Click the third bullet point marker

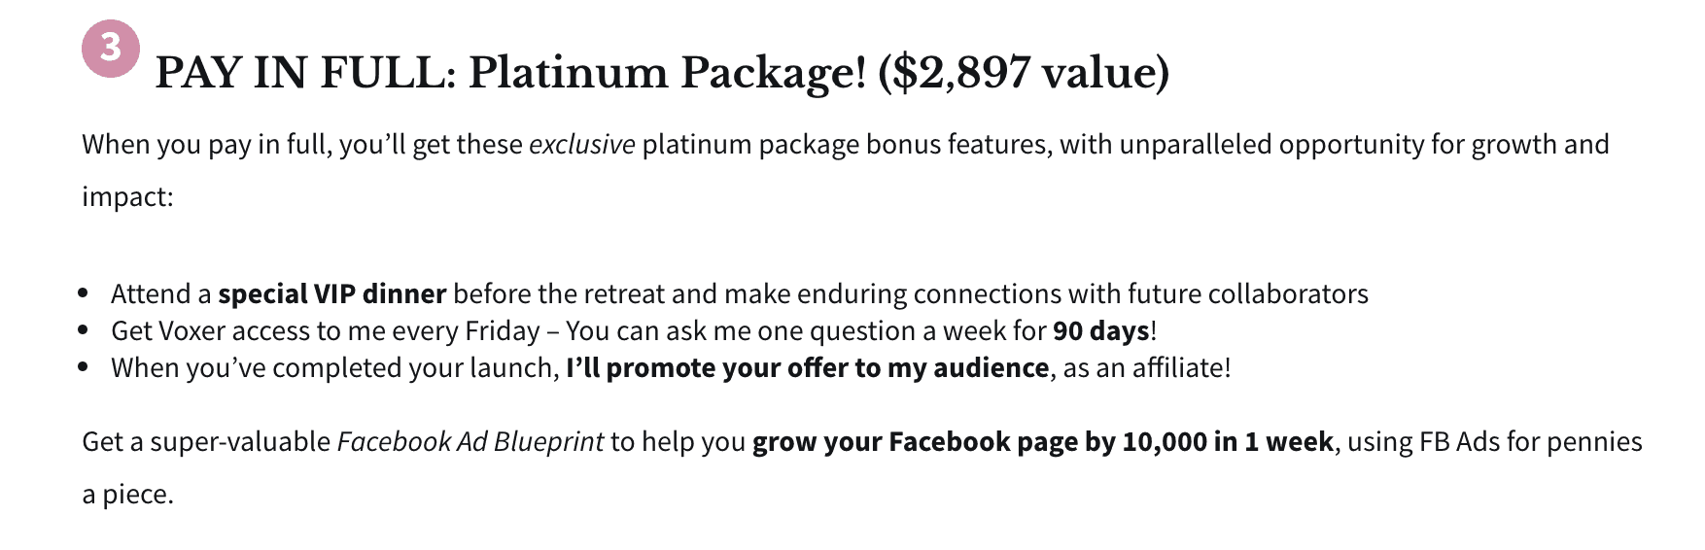click(x=84, y=367)
